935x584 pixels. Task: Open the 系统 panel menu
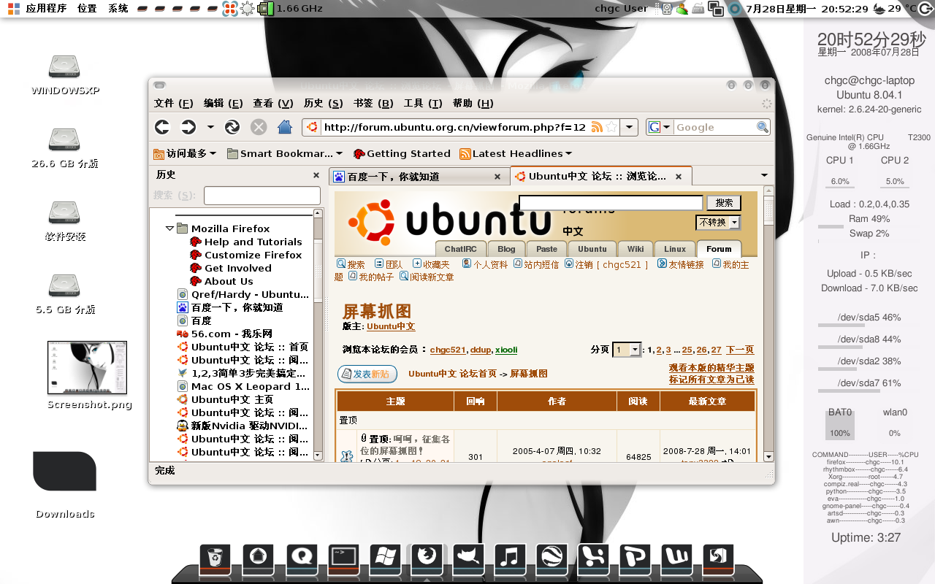pos(118,9)
